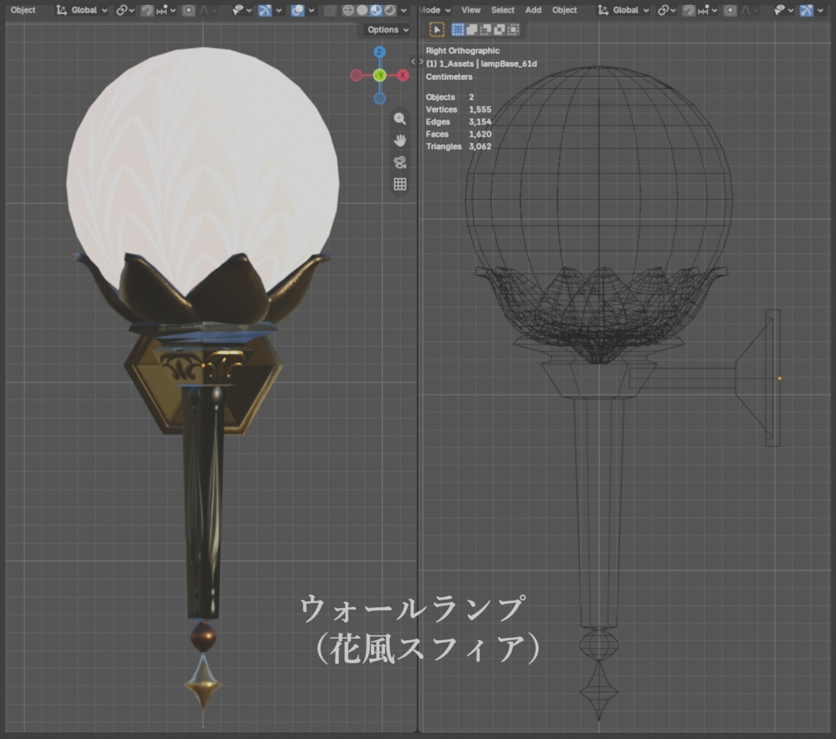
Task: Click Z axis on navigation gizmo
Action: pyautogui.click(x=379, y=52)
